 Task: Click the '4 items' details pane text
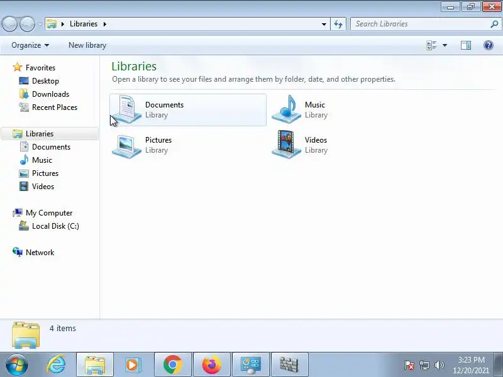pyautogui.click(x=62, y=328)
